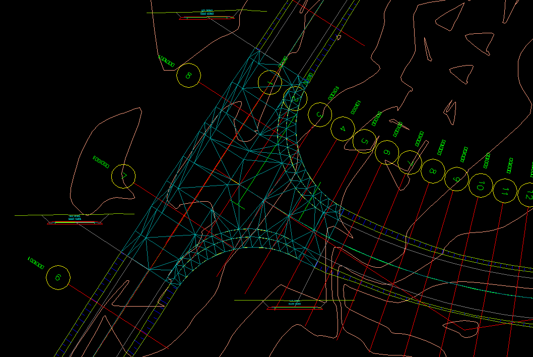533x357 pixels.
Task: Select the isolated circle 7 left of the road
Action: click(x=123, y=176)
